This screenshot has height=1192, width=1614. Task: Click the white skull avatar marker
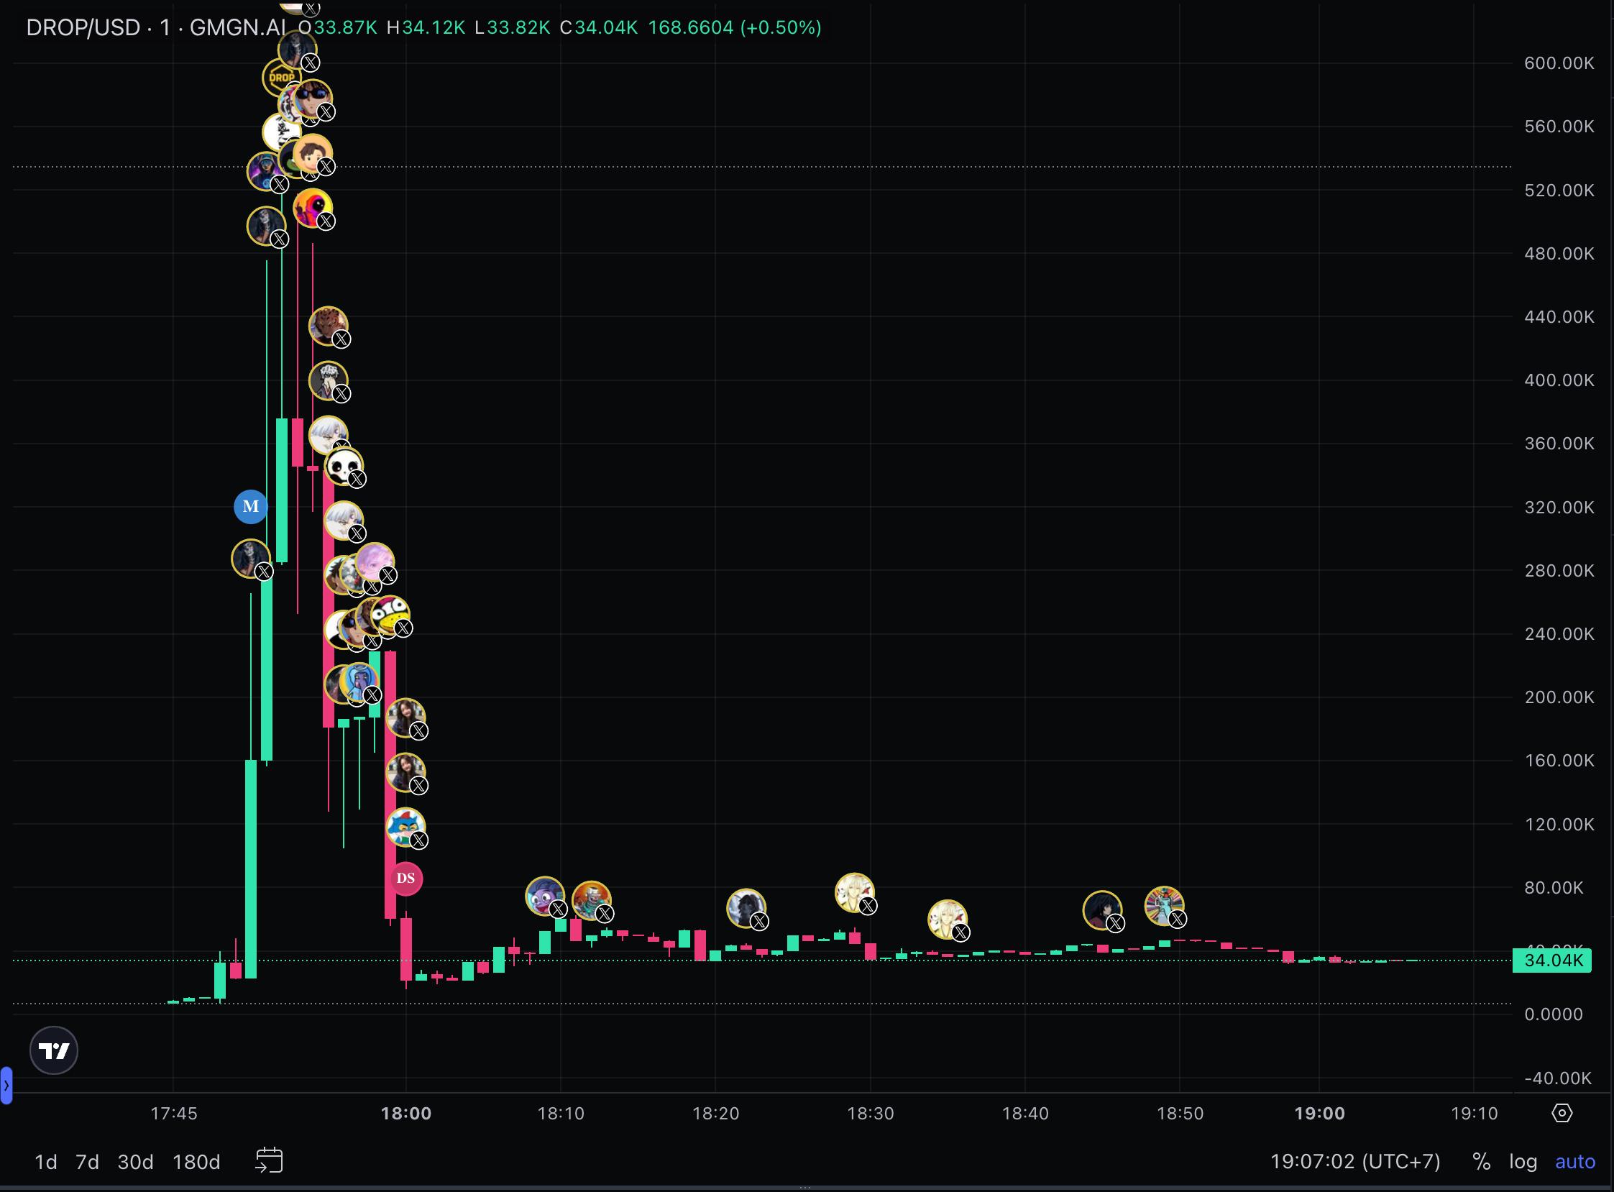(344, 466)
